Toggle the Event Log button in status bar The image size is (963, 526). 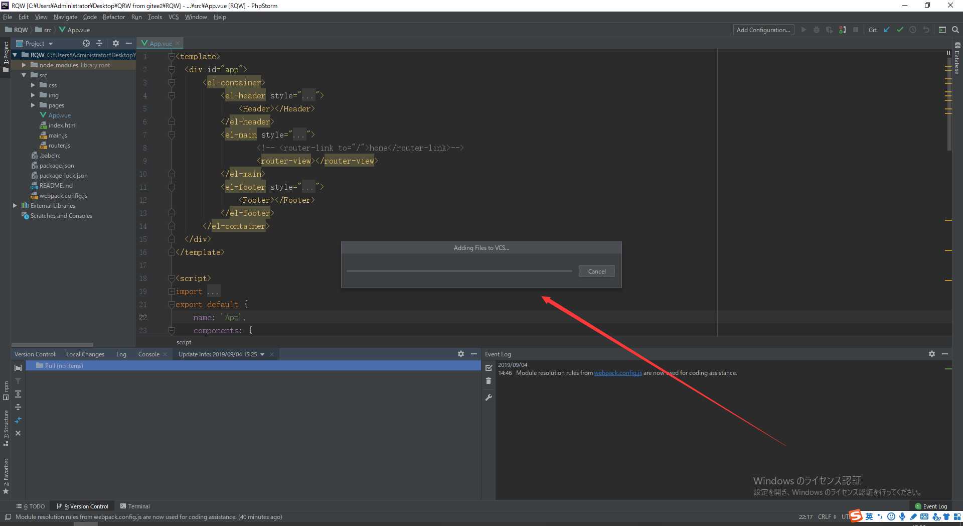(x=931, y=506)
